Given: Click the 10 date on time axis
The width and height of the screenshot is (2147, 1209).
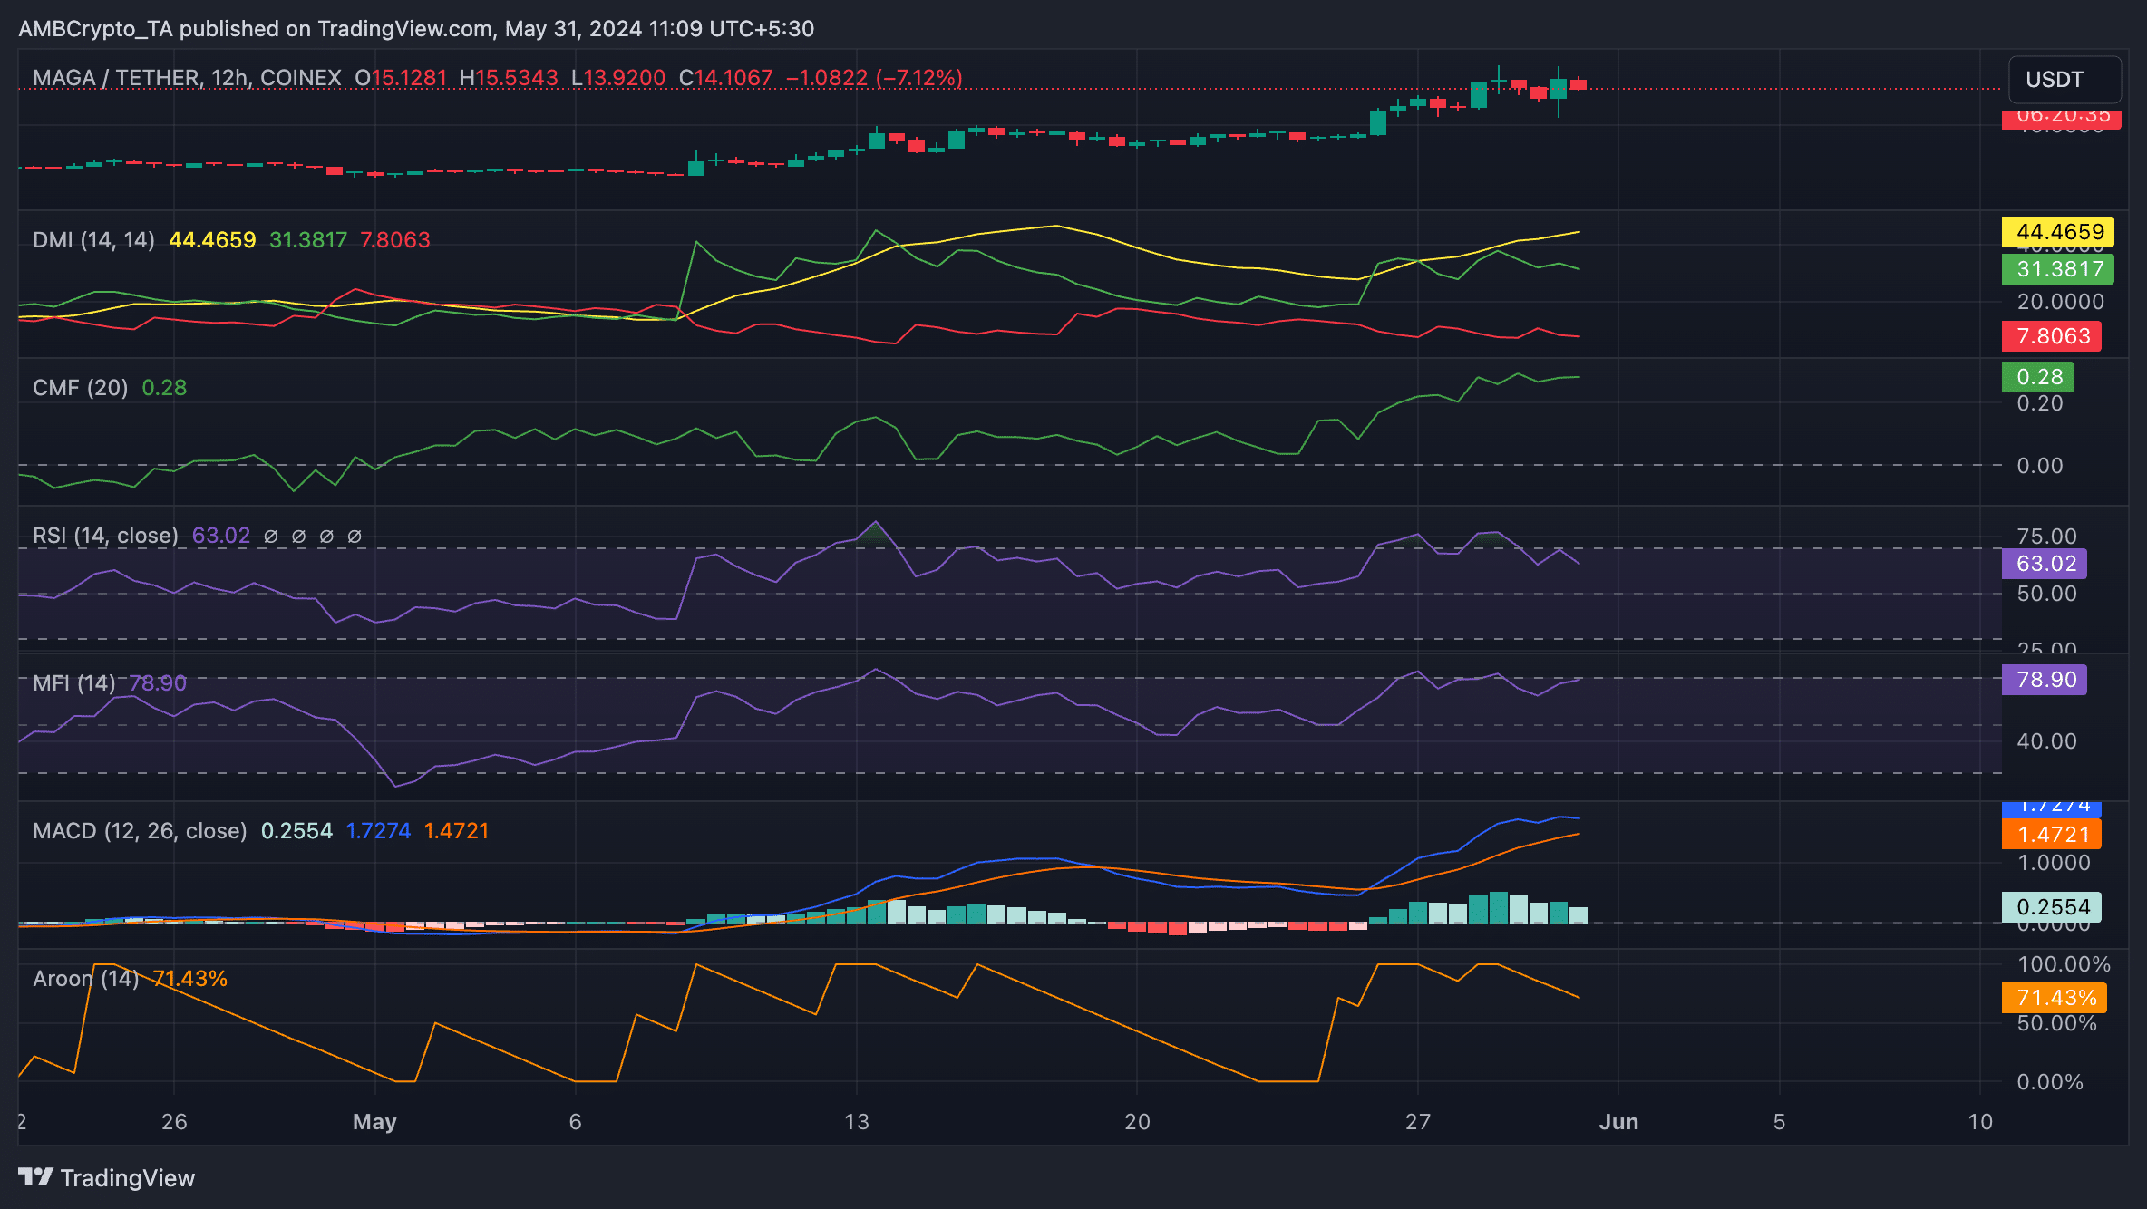Looking at the screenshot, I should click(x=1980, y=1122).
